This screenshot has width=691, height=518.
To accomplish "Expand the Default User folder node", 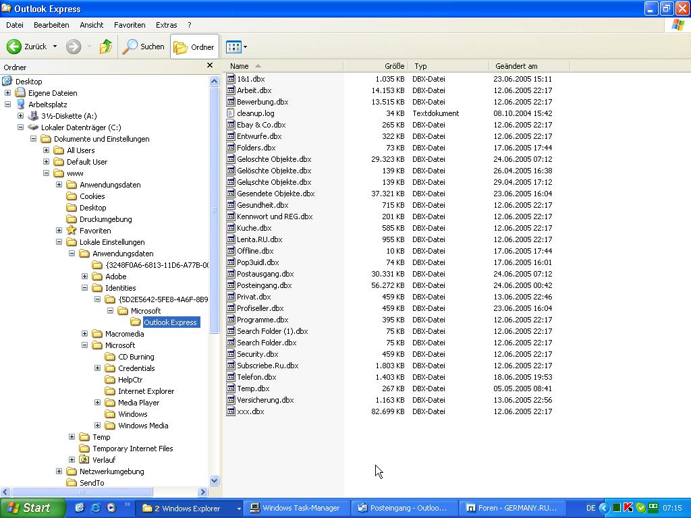I will tap(47, 162).
